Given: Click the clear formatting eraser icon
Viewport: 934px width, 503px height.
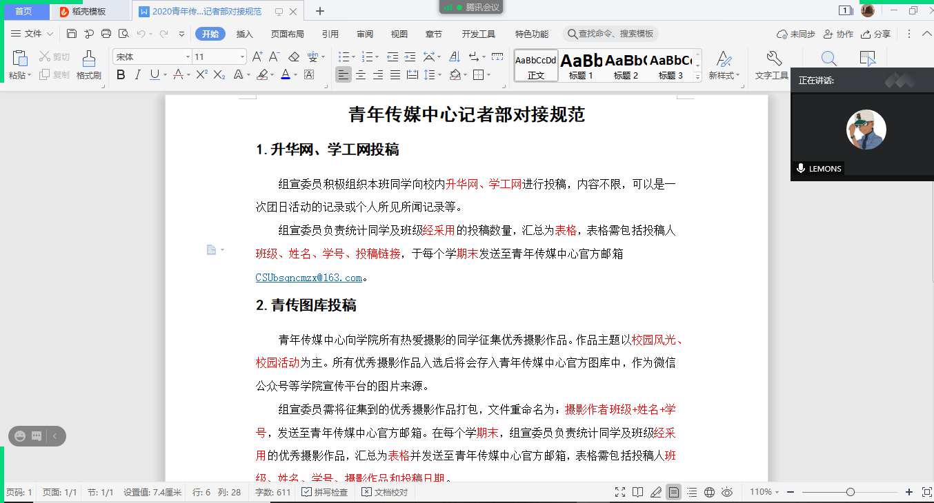Looking at the screenshot, I should (294, 57).
